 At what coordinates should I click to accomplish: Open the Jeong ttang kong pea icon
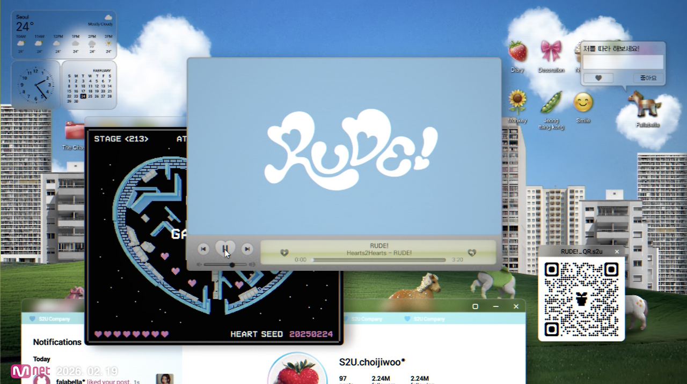551,102
